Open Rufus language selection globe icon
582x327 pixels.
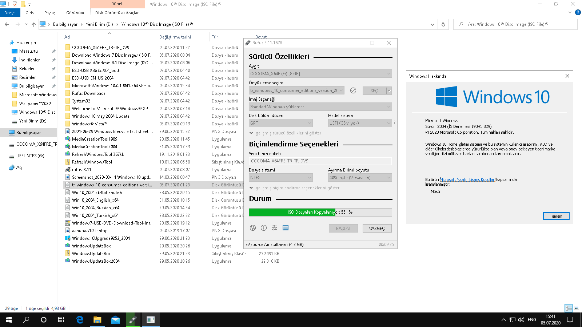click(x=253, y=228)
